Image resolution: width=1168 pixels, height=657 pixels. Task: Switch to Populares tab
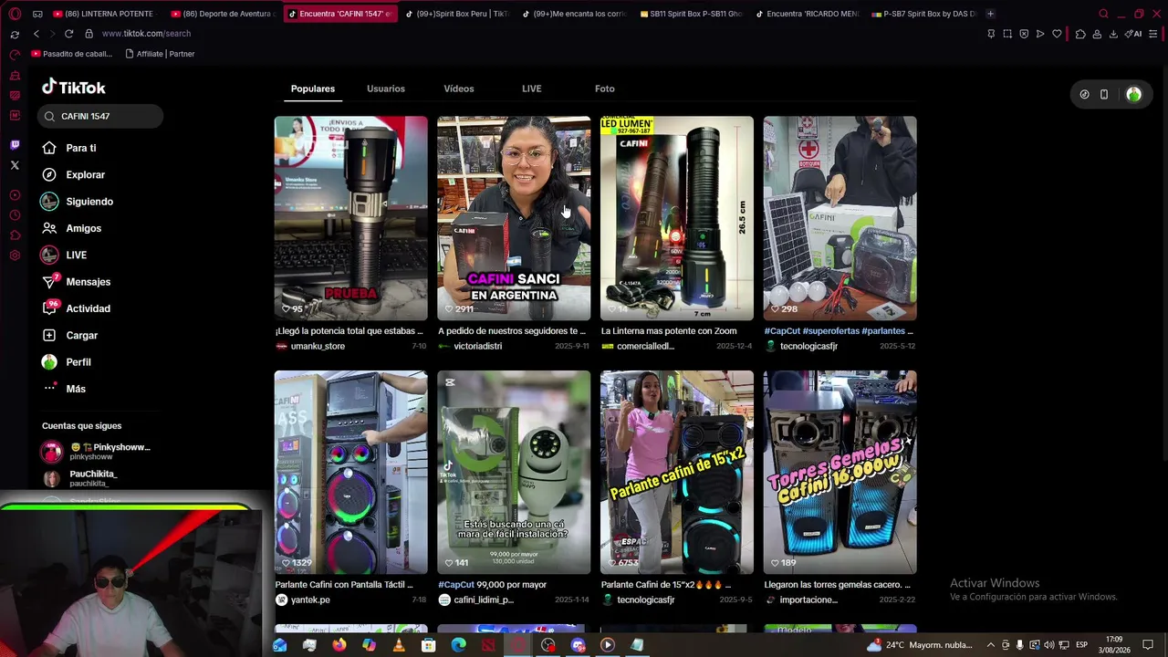[313, 89]
